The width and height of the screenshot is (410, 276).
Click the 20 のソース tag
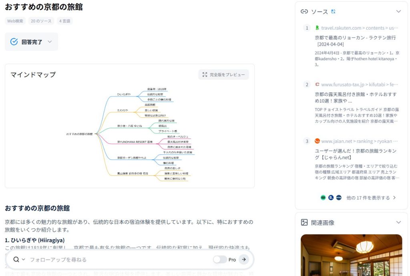(x=41, y=21)
